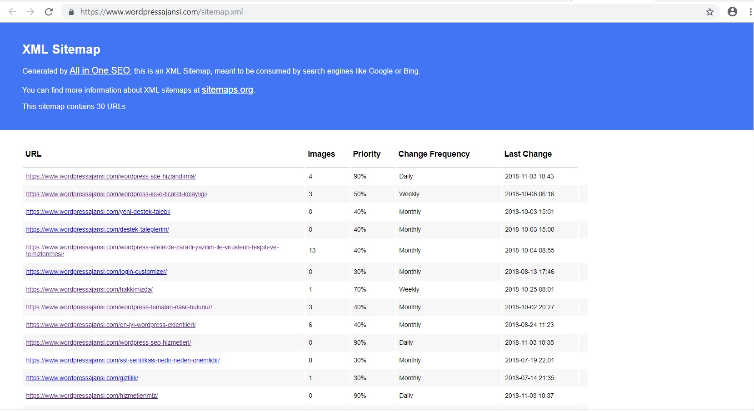Click the wordpress-seo-hizmetleri link
The width and height of the screenshot is (754, 411).
pos(109,342)
